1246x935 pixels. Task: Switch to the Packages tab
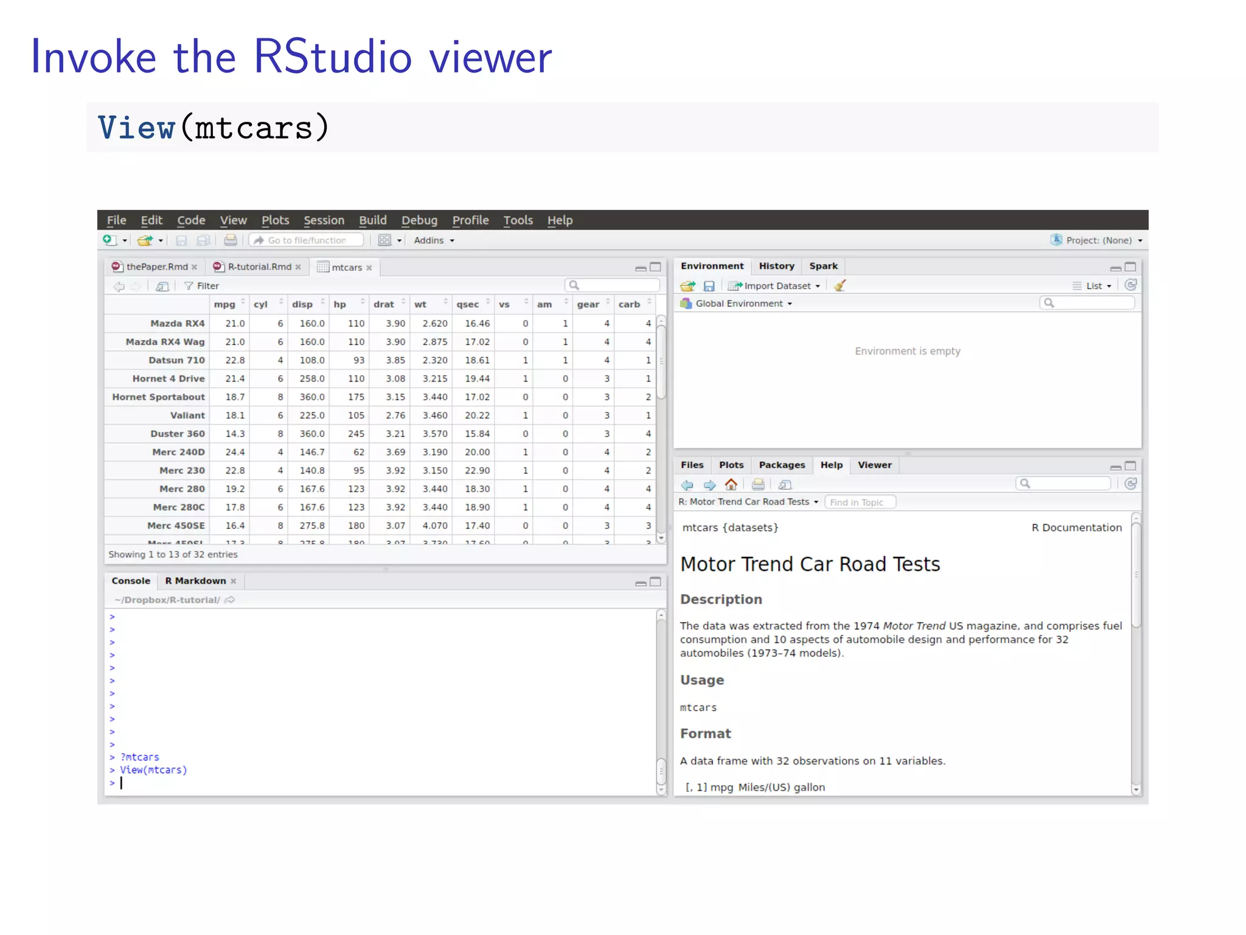point(782,465)
